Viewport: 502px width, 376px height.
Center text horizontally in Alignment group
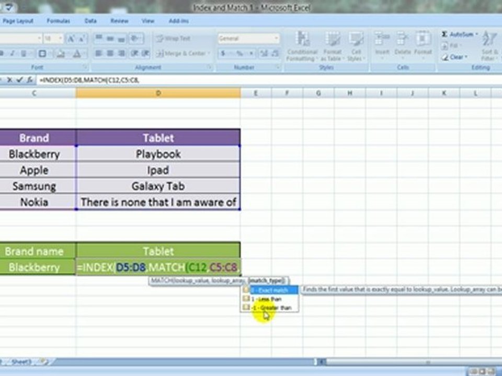coord(110,53)
